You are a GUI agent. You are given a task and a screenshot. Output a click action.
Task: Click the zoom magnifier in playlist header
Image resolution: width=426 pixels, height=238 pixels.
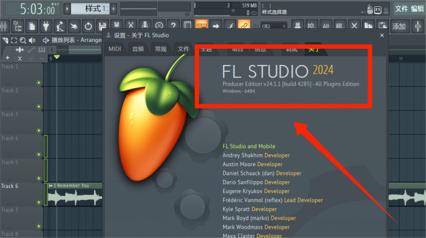point(23,41)
